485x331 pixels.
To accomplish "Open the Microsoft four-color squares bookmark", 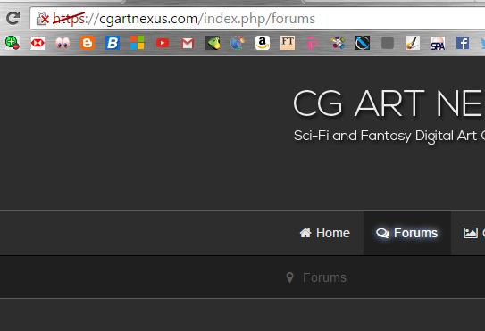I will pyautogui.click(x=138, y=43).
